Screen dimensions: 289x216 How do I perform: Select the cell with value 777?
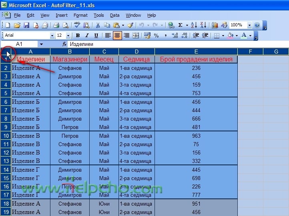(196, 195)
